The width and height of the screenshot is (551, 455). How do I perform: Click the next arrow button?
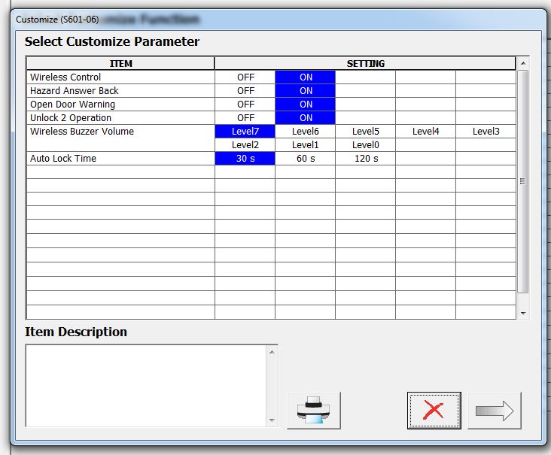(x=495, y=411)
